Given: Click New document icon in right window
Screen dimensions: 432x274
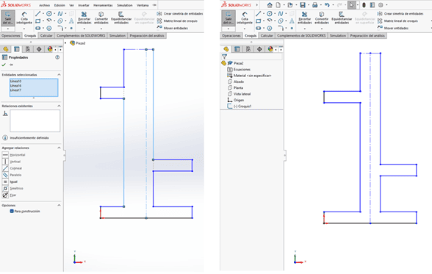Looking at the screenshot, I should click(278, 5).
